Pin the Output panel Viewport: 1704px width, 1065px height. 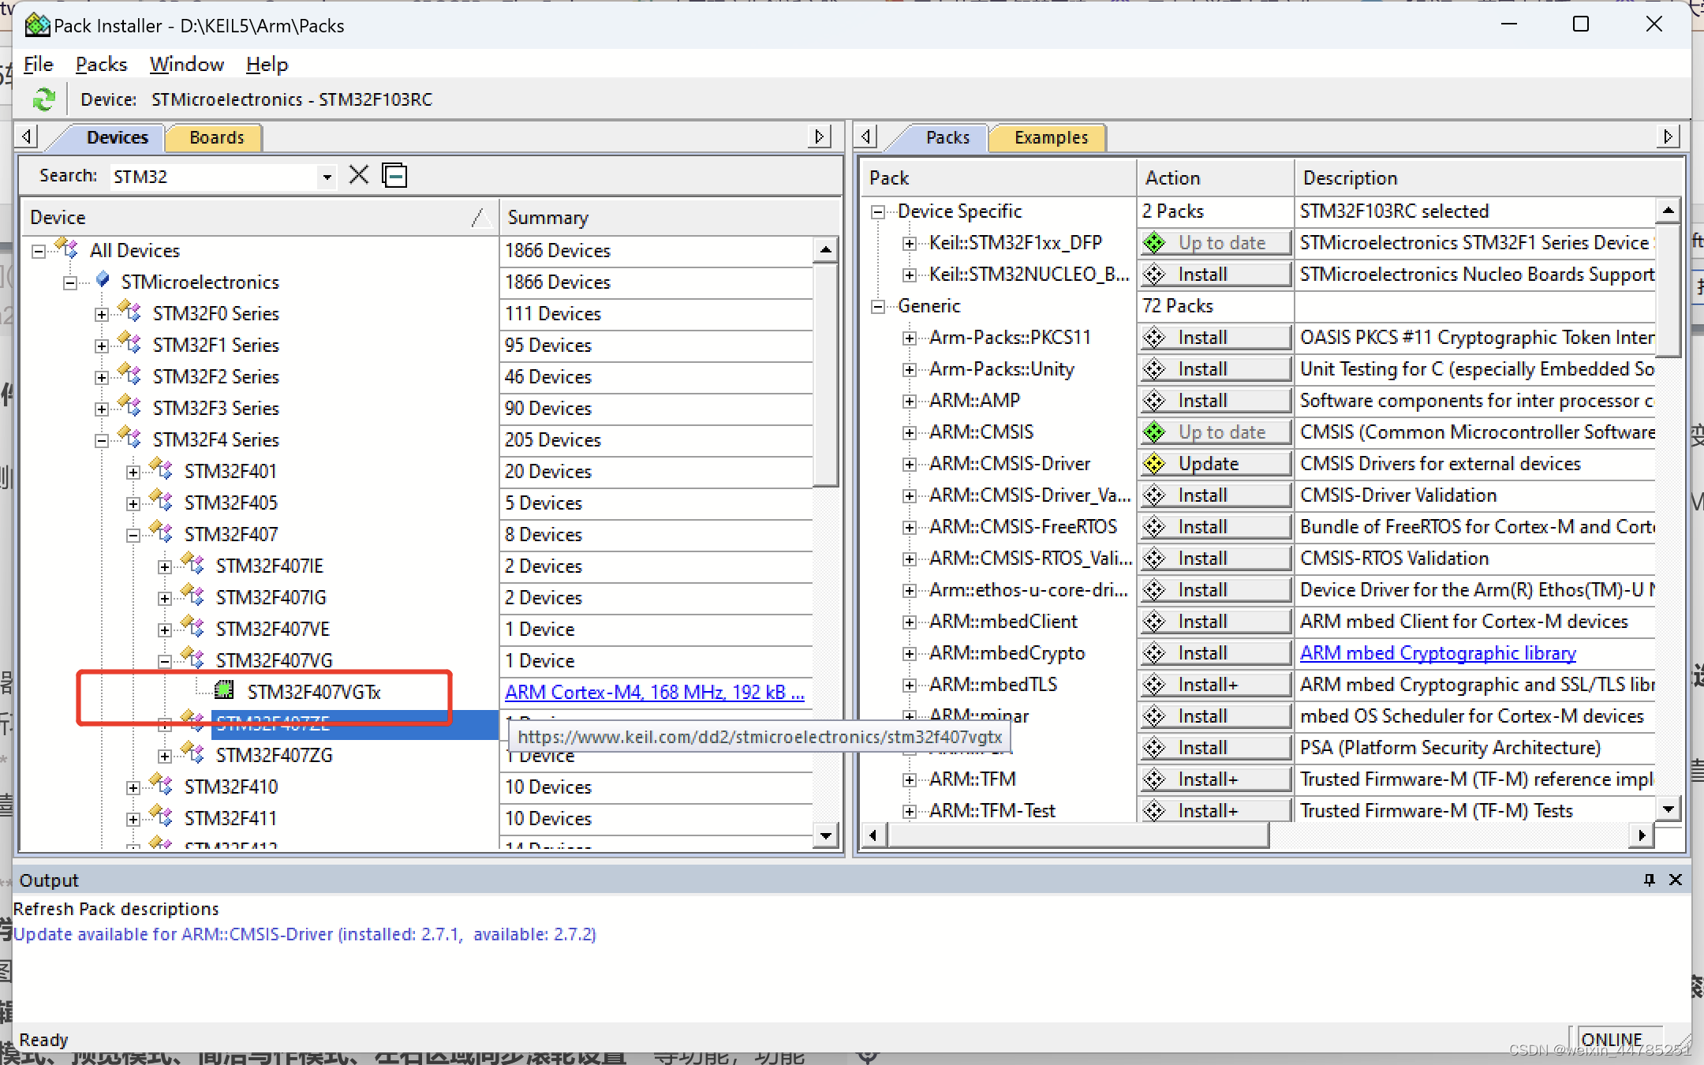1649,880
